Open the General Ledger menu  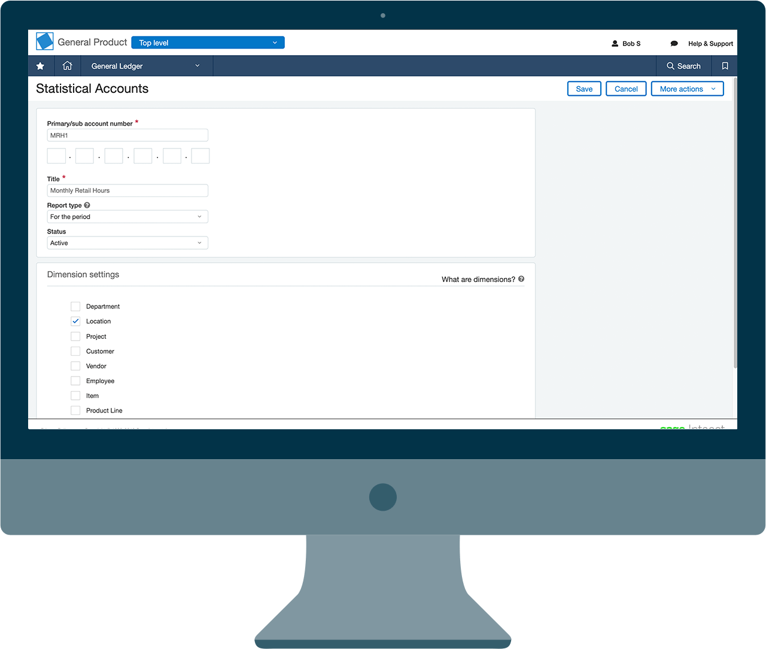[145, 66]
